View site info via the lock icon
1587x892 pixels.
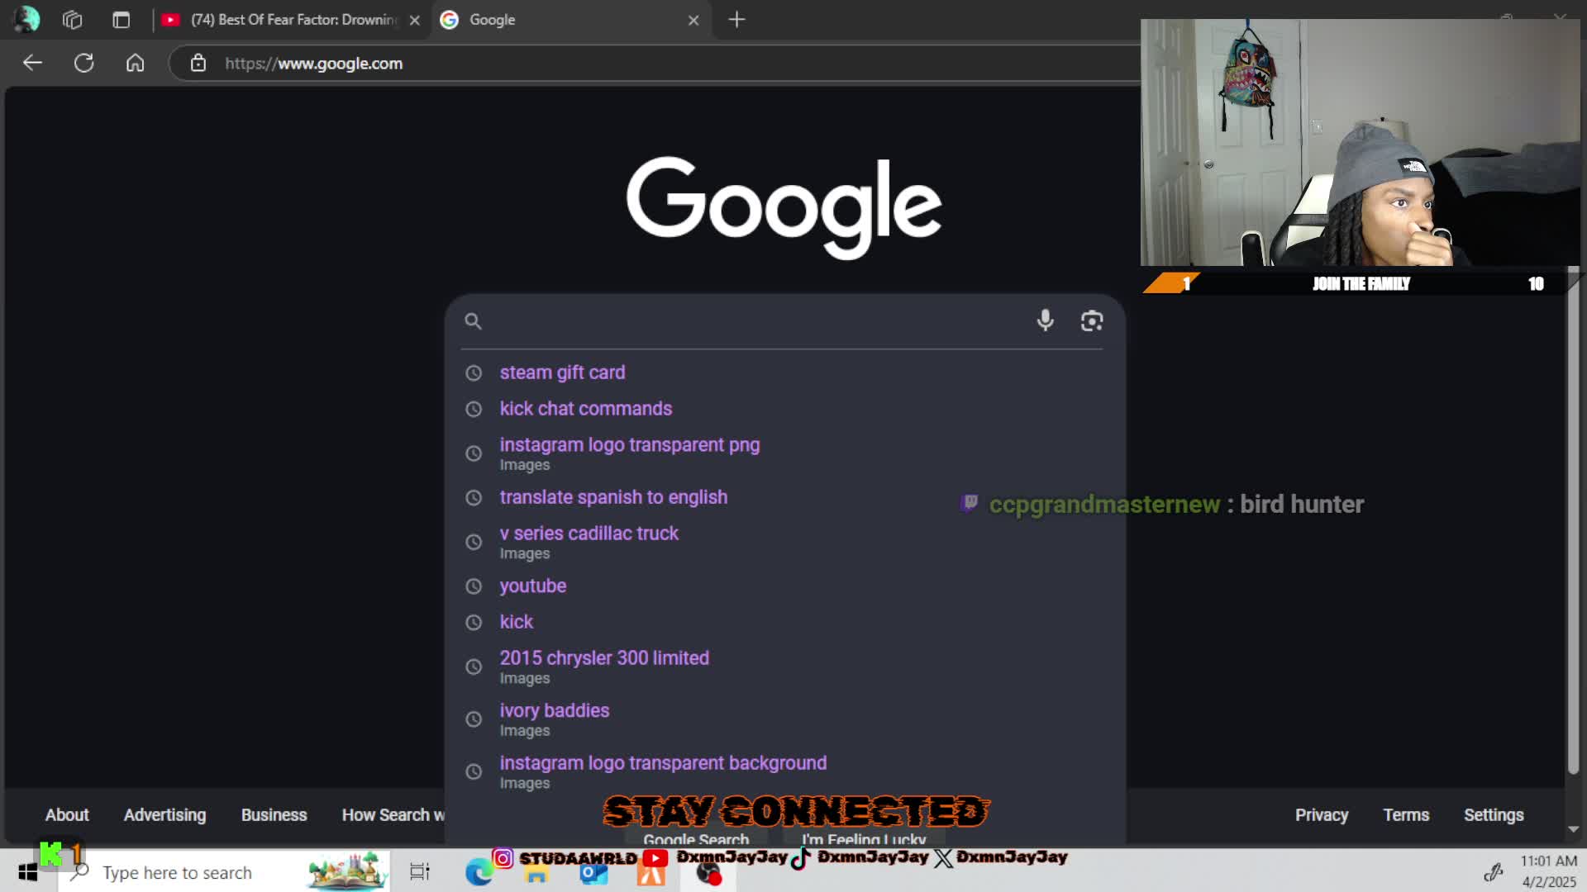click(198, 63)
